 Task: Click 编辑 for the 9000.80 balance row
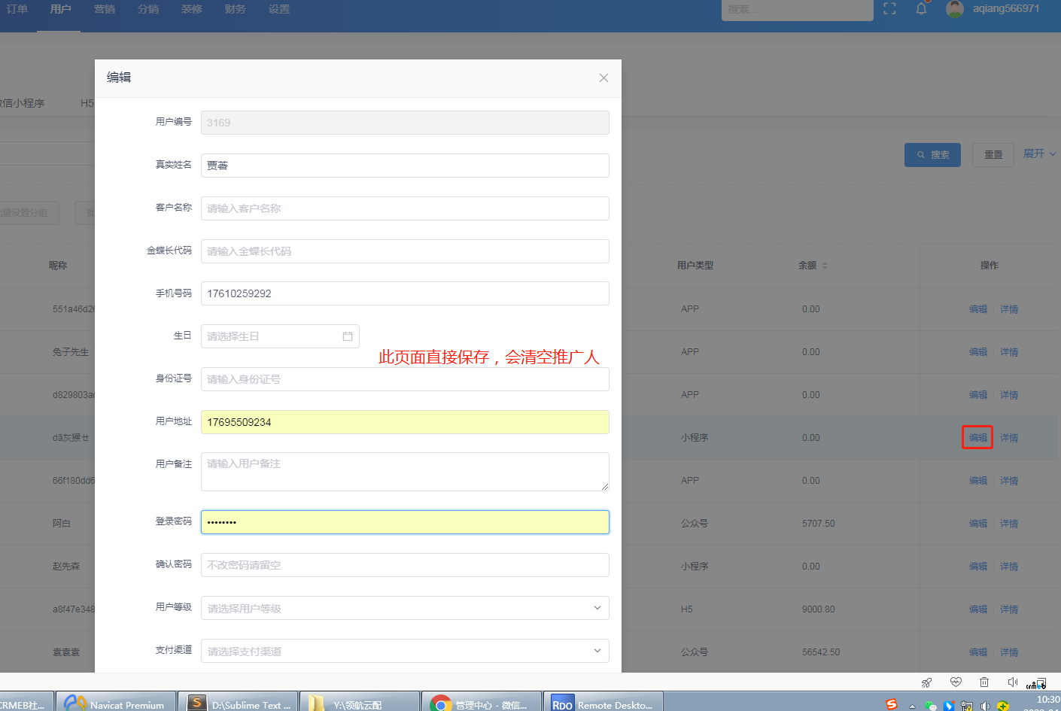[978, 609]
